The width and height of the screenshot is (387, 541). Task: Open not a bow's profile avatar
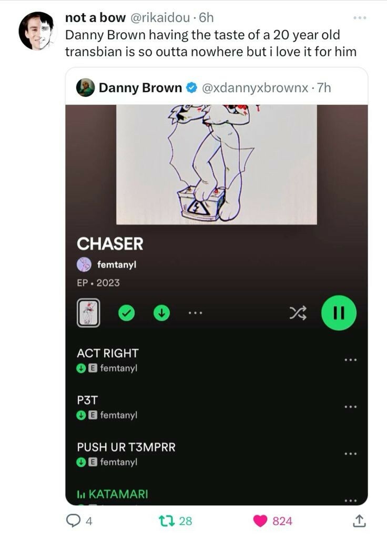click(x=37, y=31)
